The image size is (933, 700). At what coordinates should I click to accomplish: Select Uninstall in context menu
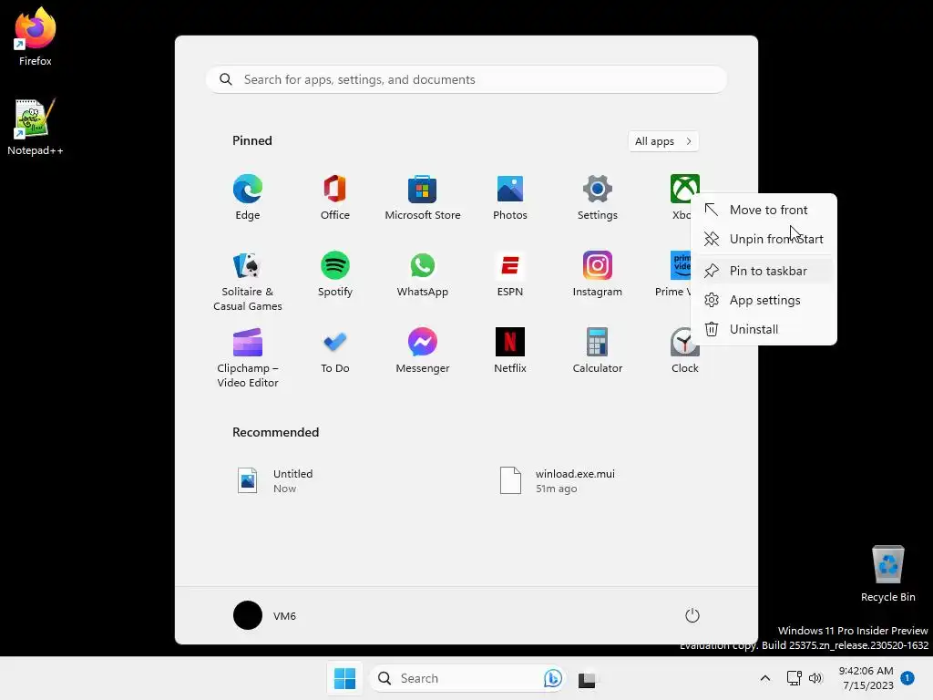click(x=764, y=329)
